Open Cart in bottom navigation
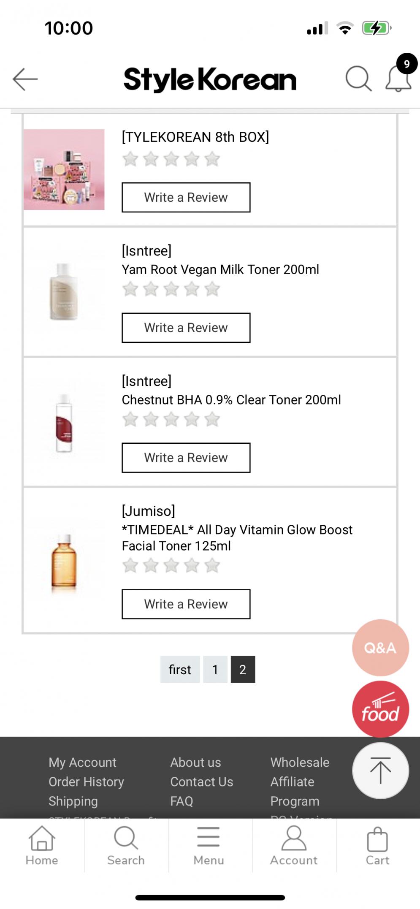The height and width of the screenshot is (909, 420). click(377, 846)
